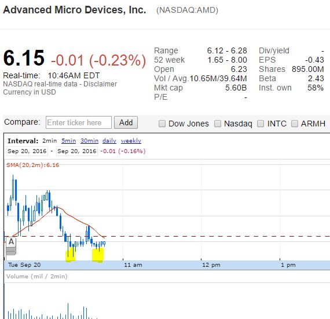Tick the ARMH comparison checkbox
The width and height of the screenshot is (330, 319).
[x=295, y=124]
